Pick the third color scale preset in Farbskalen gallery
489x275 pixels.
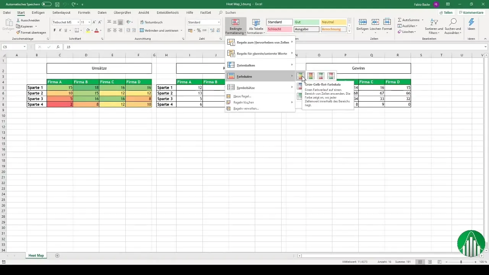tap(321, 76)
